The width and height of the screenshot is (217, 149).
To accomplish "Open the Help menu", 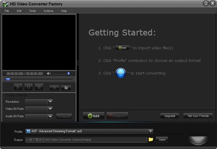I will [64, 11].
